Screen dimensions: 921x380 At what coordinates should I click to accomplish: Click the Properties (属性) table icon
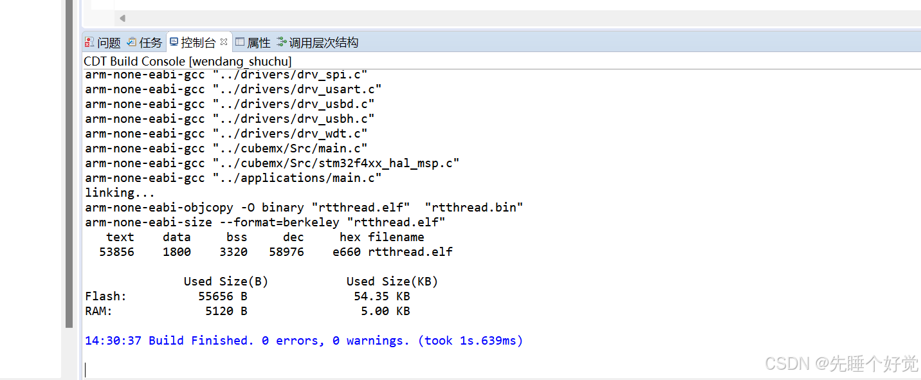click(240, 42)
